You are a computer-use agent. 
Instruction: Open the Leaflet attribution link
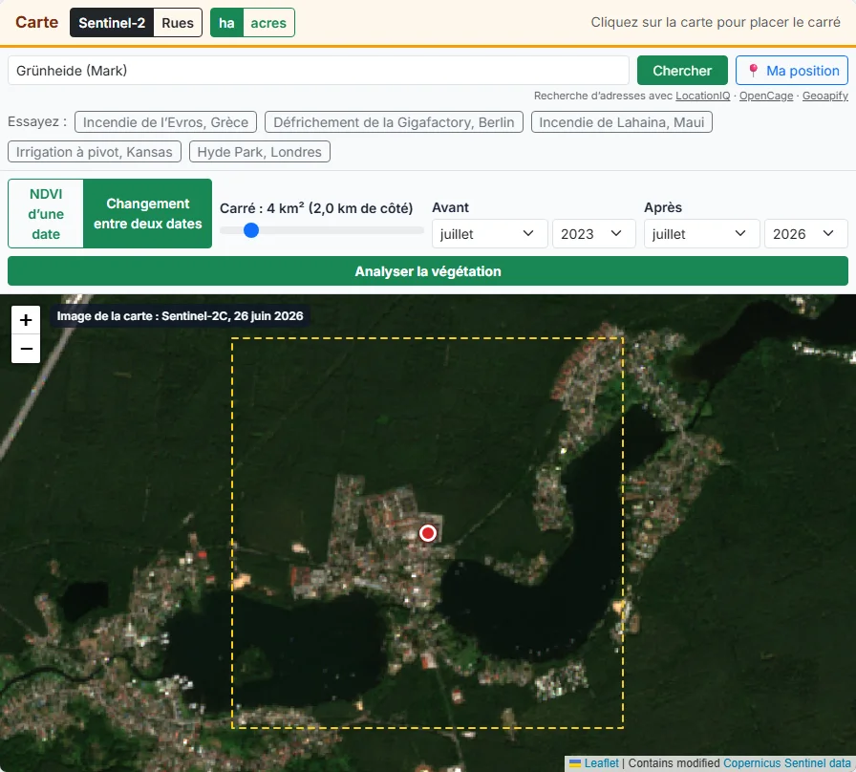(601, 763)
